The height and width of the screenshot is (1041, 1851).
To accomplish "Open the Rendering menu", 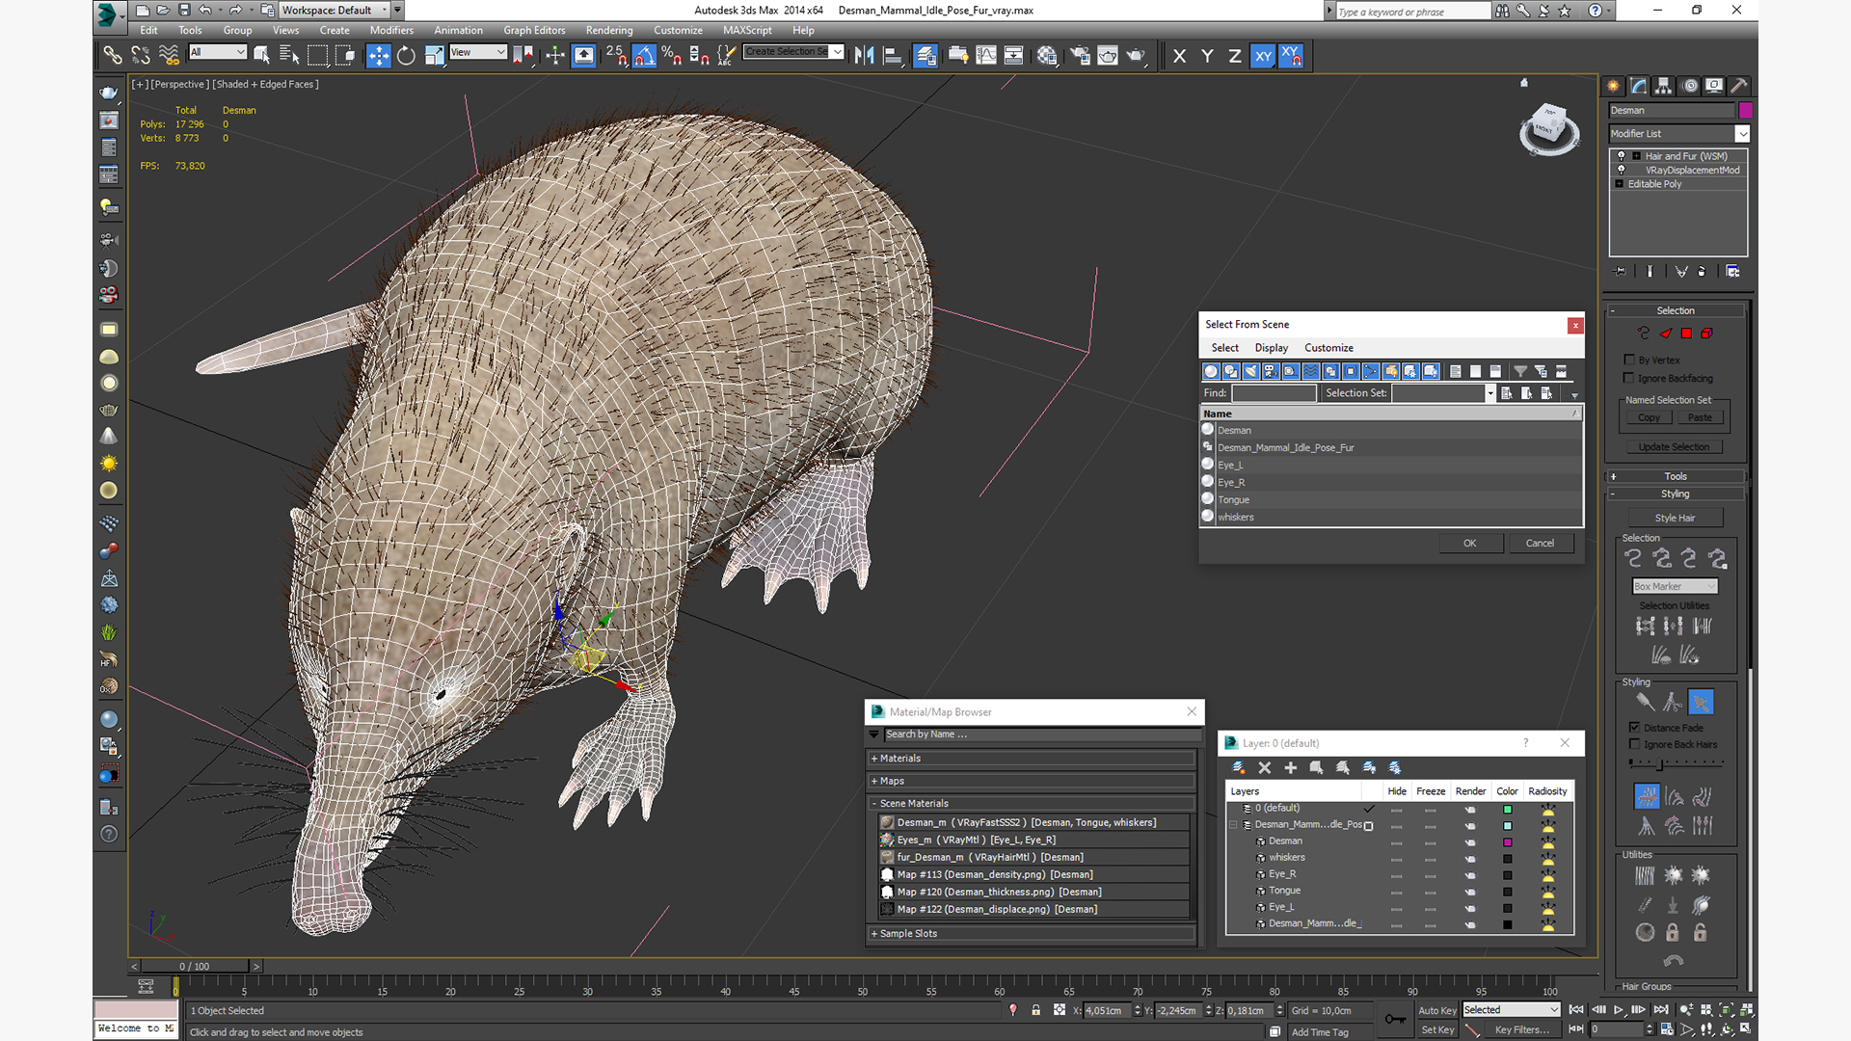I will (x=609, y=30).
